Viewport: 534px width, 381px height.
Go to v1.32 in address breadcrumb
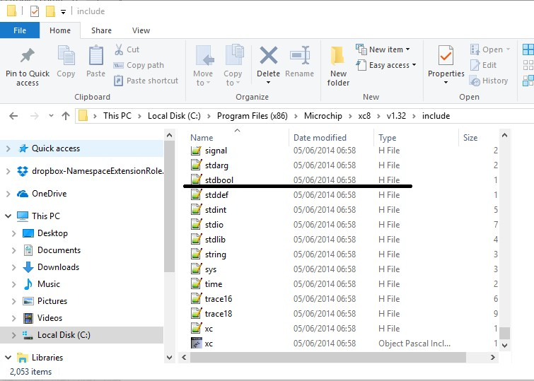396,116
